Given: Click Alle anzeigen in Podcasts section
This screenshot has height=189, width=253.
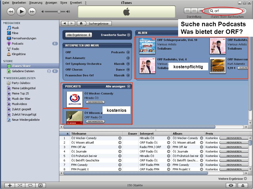Looking at the screenshot, I should 118,86.
